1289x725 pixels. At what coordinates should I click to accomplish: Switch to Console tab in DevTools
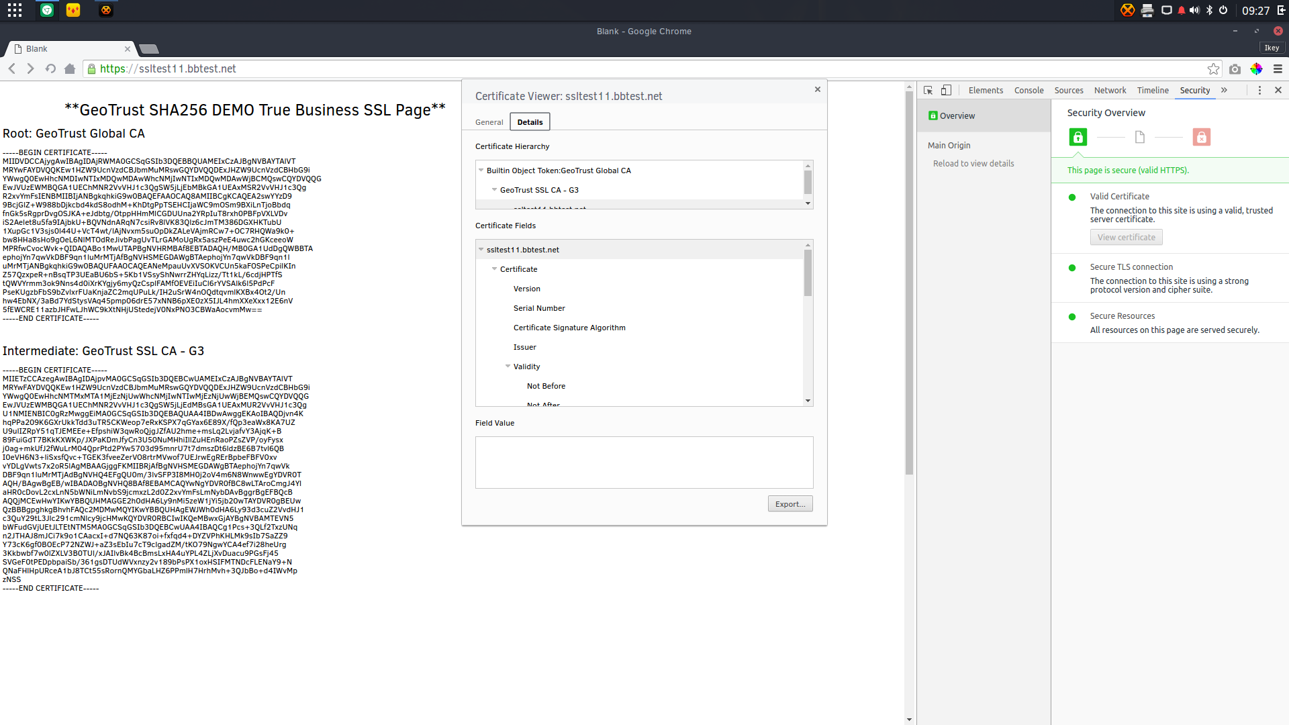pos(1029,90)
